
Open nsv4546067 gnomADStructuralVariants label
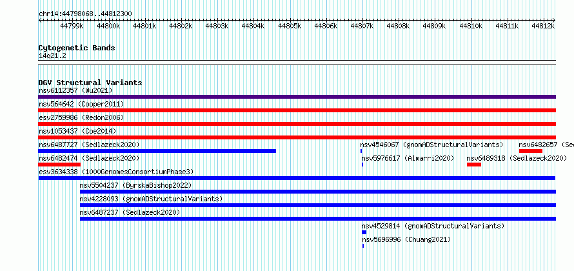pyautogui.click(x=431, y=145)
